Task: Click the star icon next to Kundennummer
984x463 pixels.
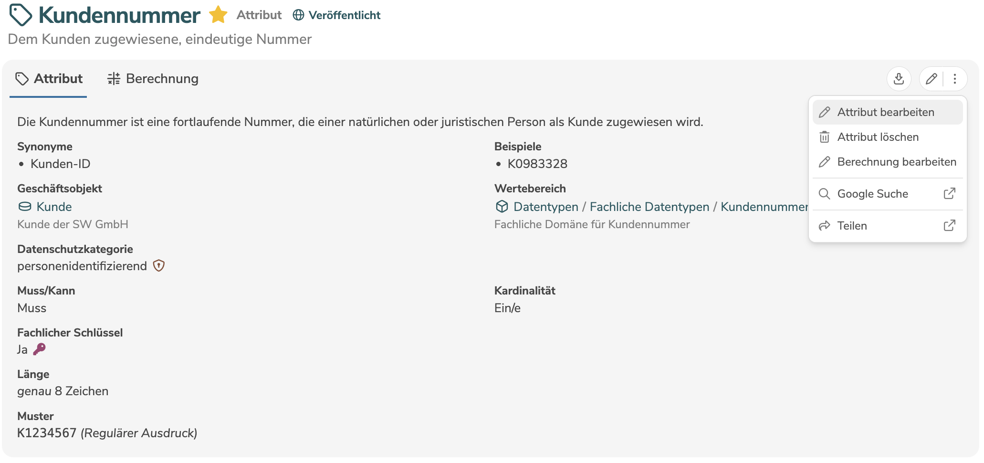Action: 218,14
